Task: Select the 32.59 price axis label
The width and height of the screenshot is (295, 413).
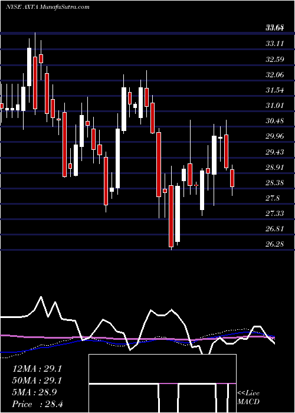Action: click(x=275, y=59)
